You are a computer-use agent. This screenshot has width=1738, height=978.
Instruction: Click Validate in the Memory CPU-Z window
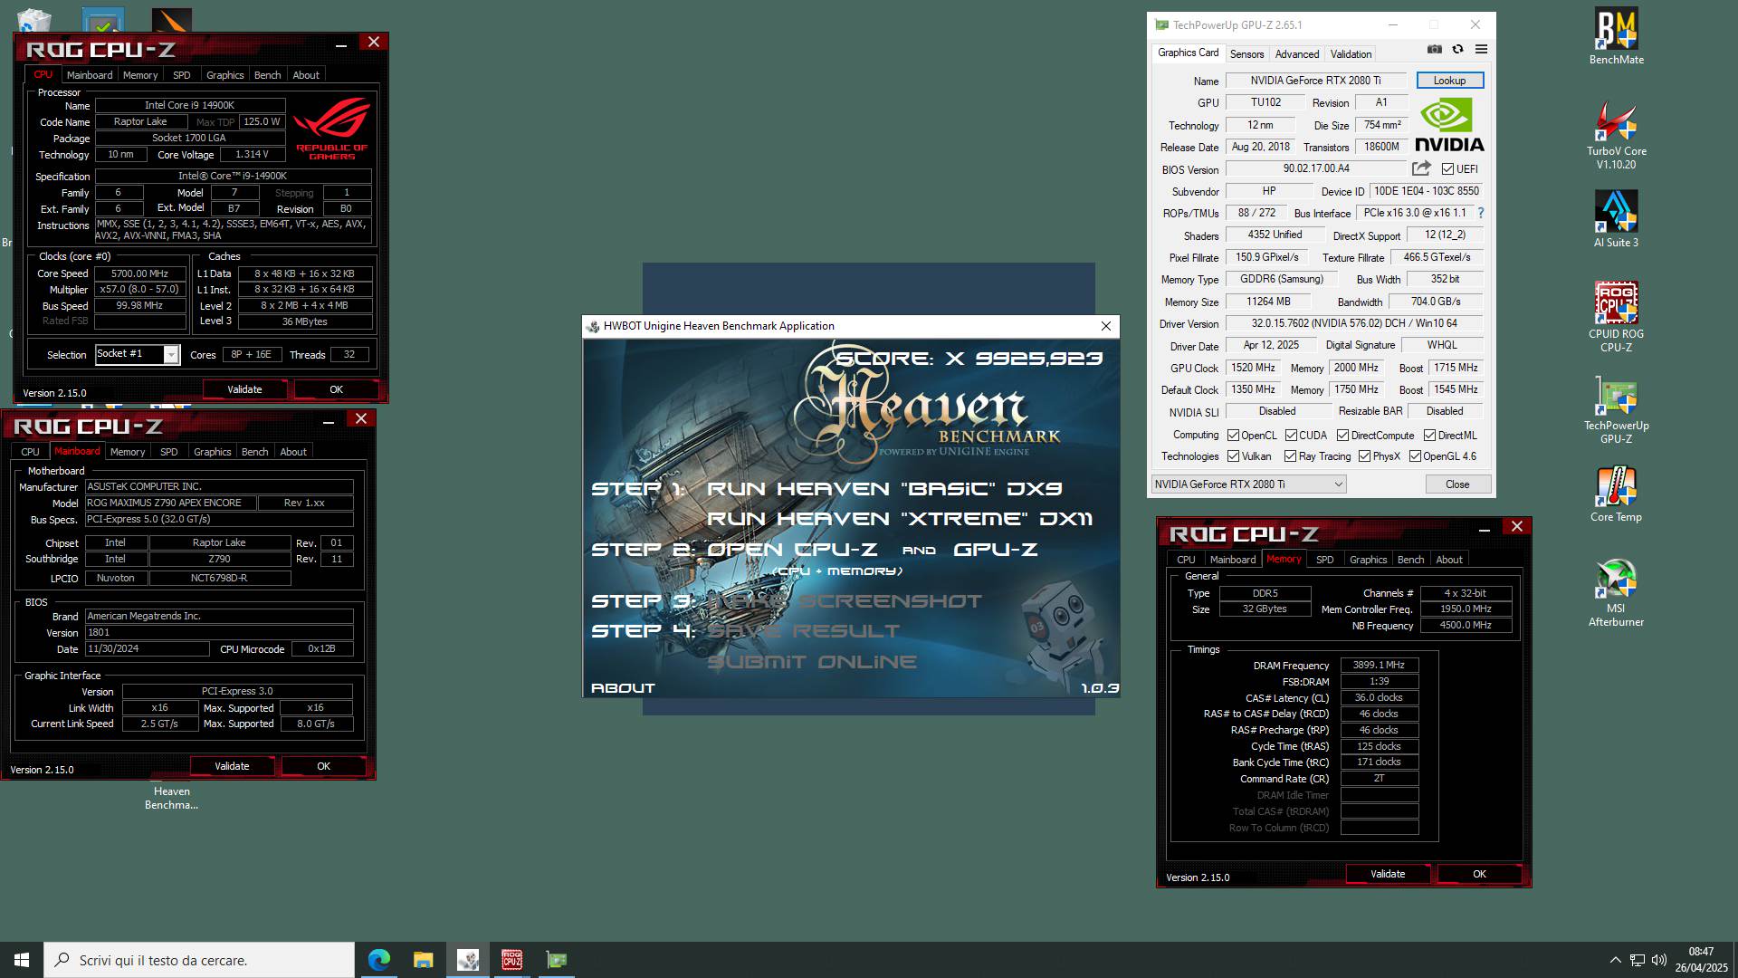(x=1387, y=874)
